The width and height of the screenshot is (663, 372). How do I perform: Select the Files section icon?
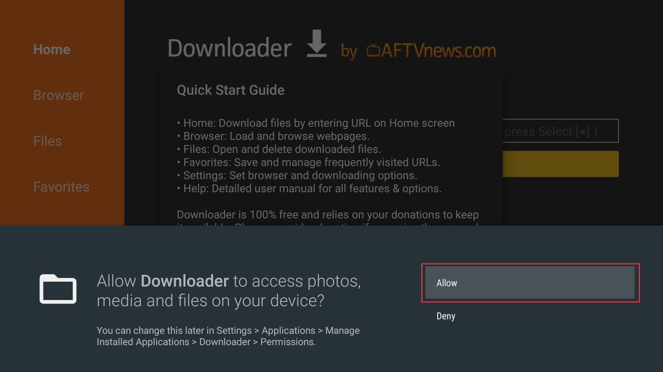click(x=47, y=141)
